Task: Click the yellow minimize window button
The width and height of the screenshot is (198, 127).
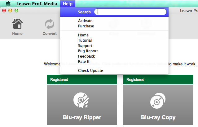Action: (10, 11)
